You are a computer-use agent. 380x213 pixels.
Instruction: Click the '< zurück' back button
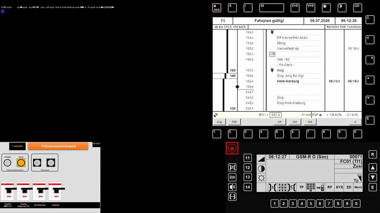point(17,146)
